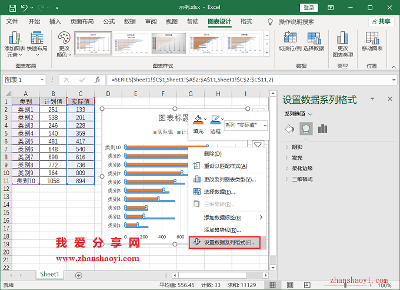Viewport: 400px width, 290px height.
Task: Click the Share (共享) button
Action: click(381, 22)
